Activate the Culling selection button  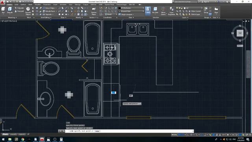coord(148,11)
